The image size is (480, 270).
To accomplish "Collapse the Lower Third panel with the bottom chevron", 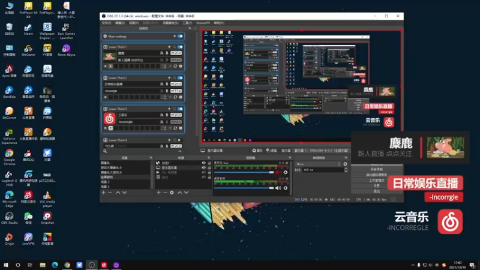I will 179,151.
